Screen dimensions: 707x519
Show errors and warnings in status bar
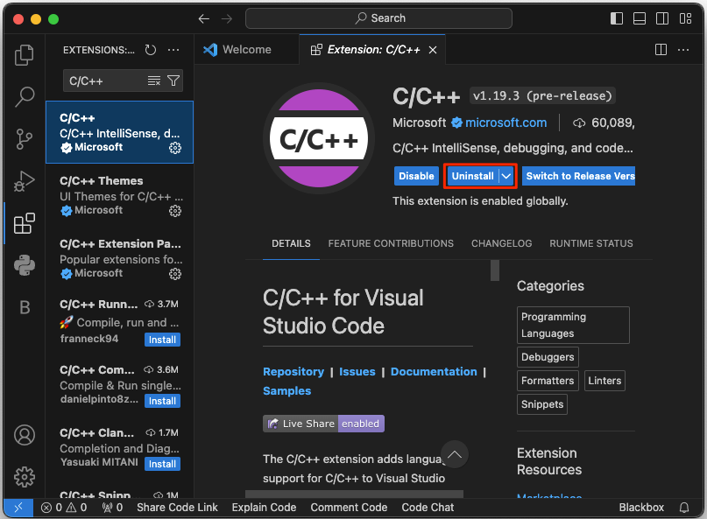64,508
